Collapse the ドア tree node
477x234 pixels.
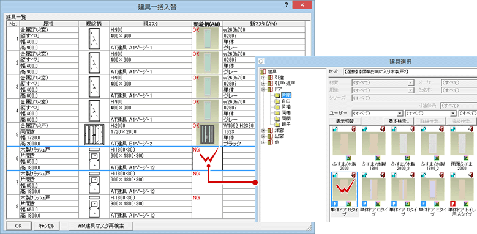click(263, 90)
